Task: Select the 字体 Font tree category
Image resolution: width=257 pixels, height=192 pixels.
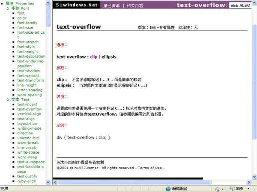Action: click(20, 9)
